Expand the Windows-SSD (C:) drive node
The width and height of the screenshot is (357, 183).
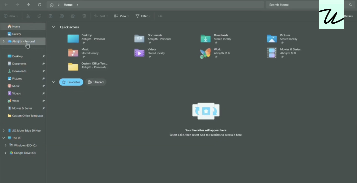click(x=6, y=145)
